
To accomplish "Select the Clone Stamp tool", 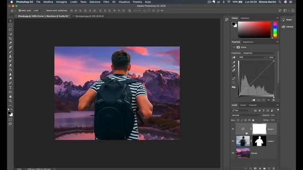I will [10, 56].
